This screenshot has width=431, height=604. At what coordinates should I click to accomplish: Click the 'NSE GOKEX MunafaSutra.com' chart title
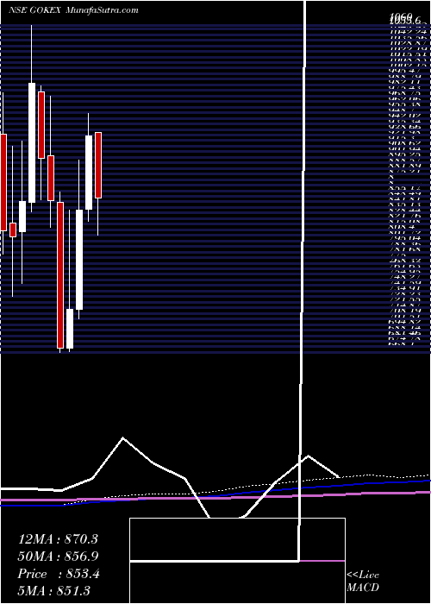tap(73, 10)
